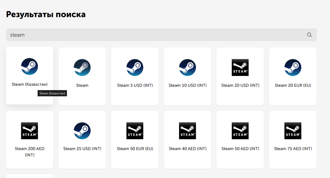Click the Steam 75 AED (INT) logo
The width and height of the screenshot is (330, 178).
[293, 131]
